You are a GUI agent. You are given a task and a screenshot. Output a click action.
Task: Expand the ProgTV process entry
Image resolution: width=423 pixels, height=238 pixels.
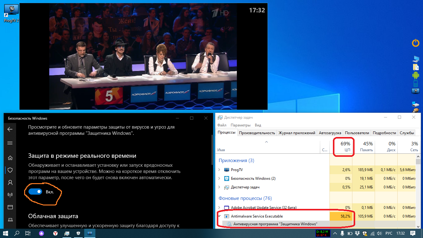(x=219, y=170)
